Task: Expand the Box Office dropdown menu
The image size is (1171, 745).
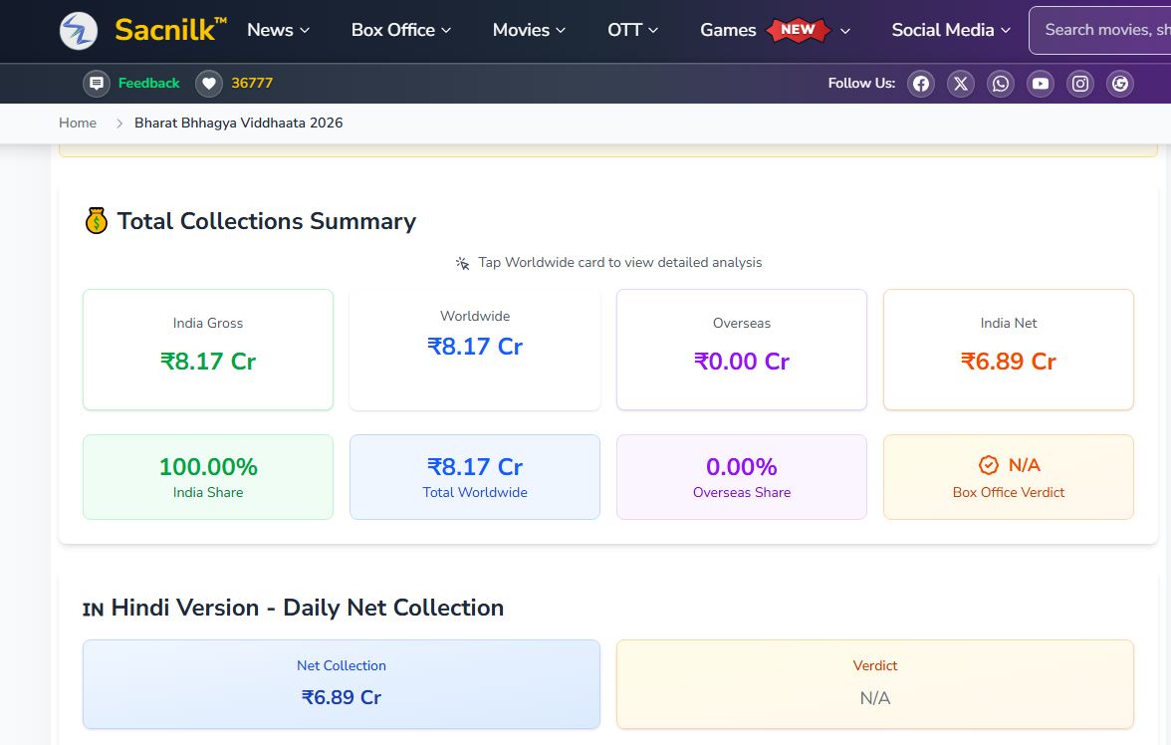Action: 401,30
